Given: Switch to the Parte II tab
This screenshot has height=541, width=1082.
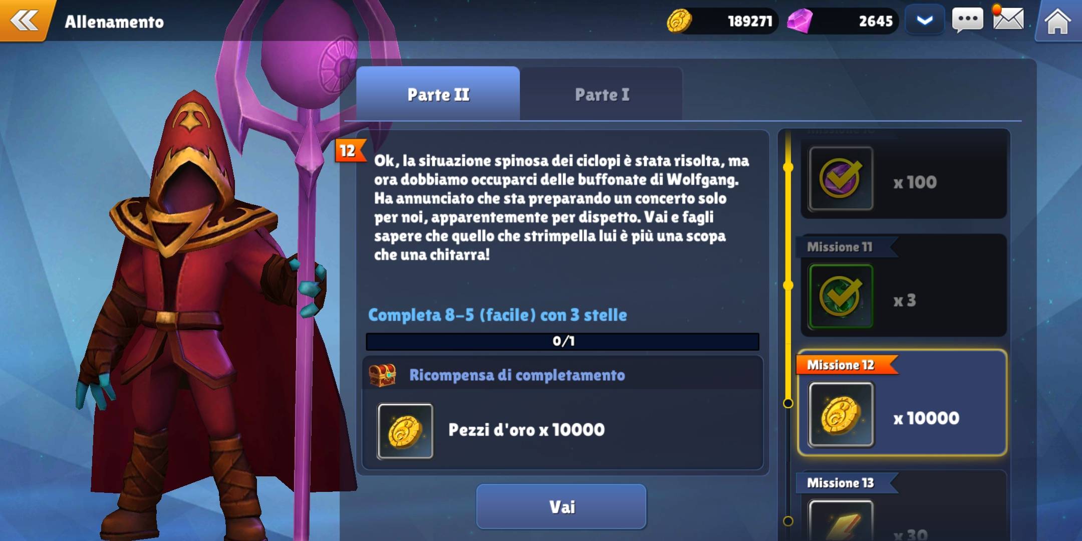Looking at the screenshot, I should click(x=438, y=94).
